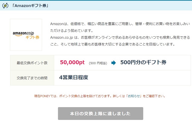Click the 500円分のギフト券 text
192x122 pixels.
143,63
